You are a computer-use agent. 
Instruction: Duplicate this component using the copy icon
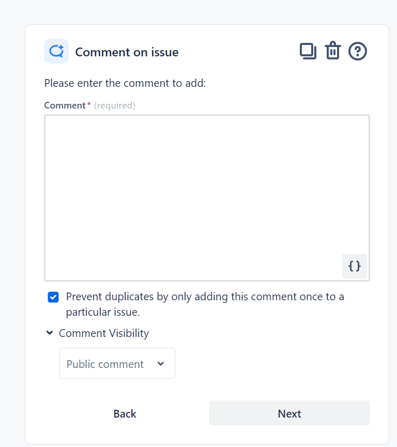(308, 51)
